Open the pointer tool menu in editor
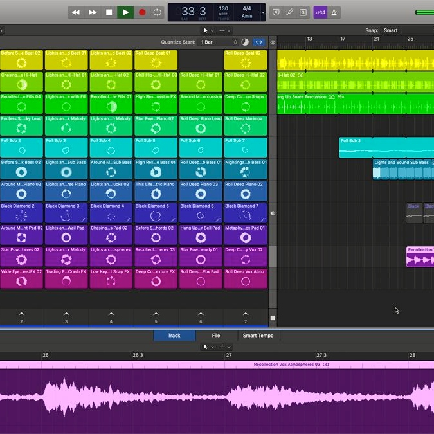This screenshot has width=434, height=434. click(208, 347)
